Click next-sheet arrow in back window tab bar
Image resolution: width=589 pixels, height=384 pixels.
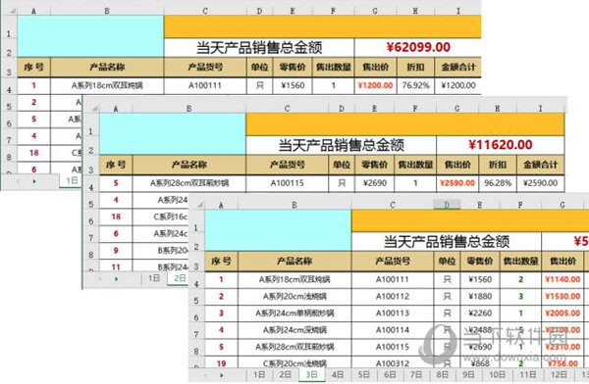(34, 181)
